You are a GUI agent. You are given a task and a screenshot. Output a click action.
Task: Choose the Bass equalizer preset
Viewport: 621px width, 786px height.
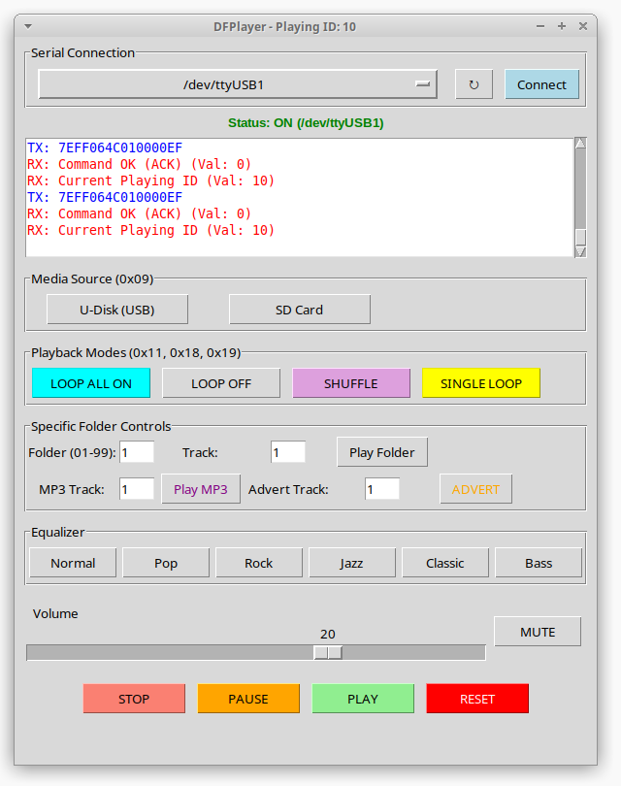point(539,563)
